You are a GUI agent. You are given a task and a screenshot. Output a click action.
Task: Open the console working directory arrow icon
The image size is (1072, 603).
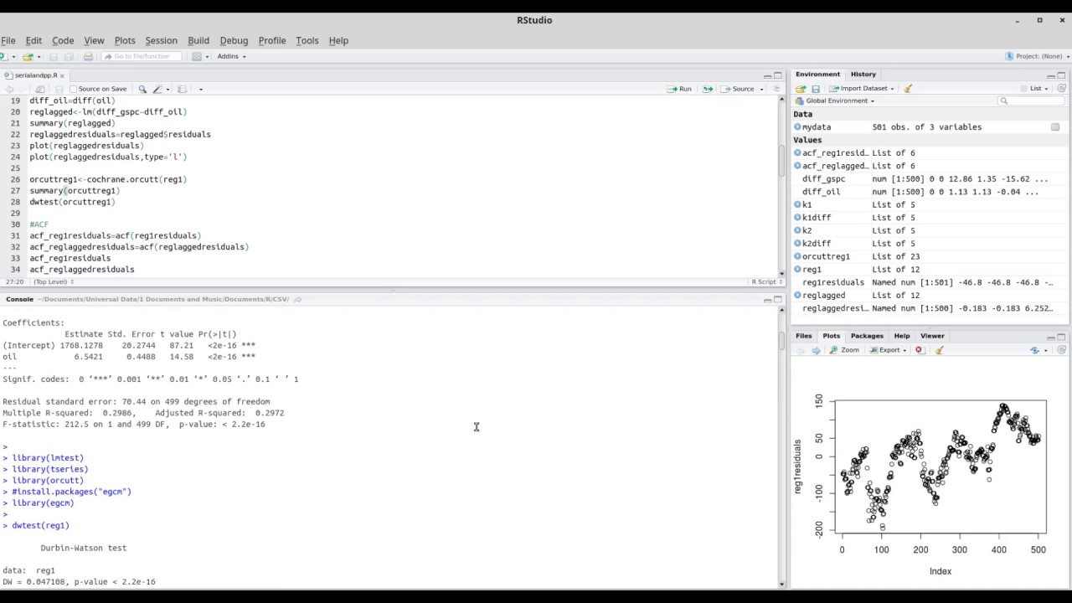(x=297, y=299)
